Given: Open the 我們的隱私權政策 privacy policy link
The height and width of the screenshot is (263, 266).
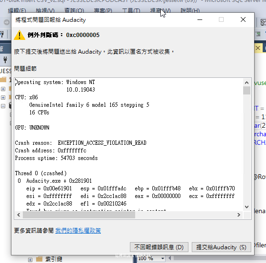Looking at the screenshot, I should coord(78,231).
